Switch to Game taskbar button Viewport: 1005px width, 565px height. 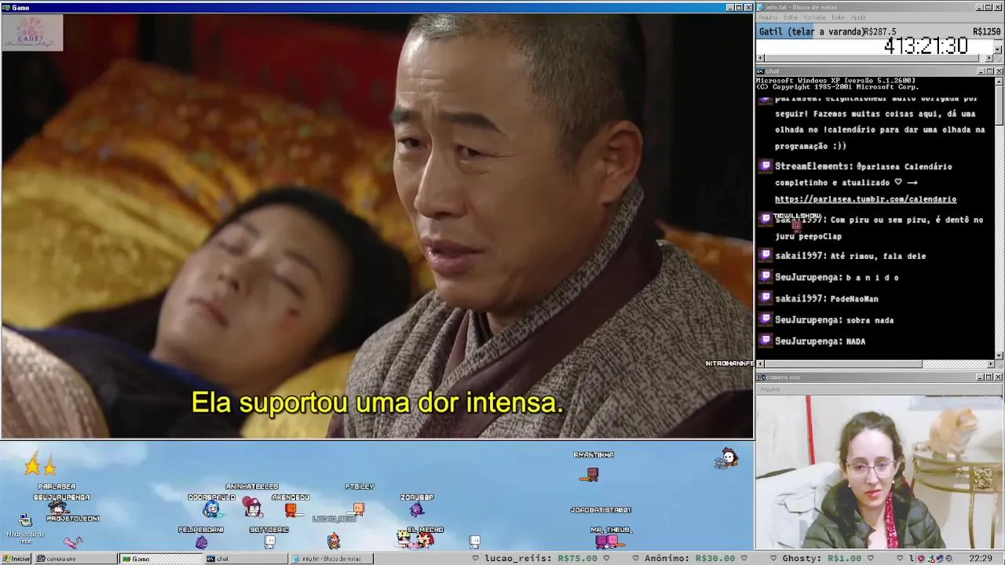[x=160, y=559]
